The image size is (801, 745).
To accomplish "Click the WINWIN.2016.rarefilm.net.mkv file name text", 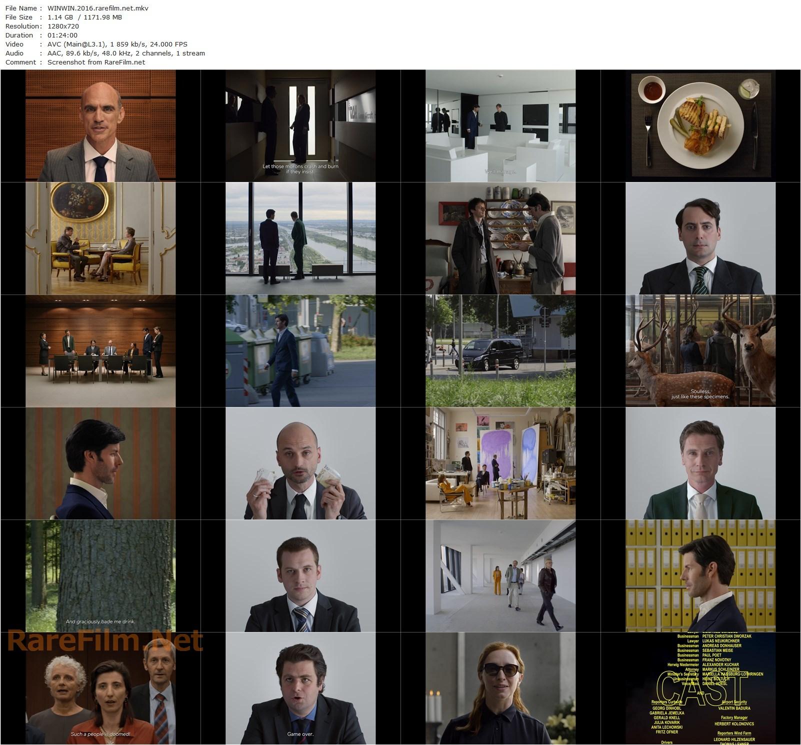I will [x=98, y=8].
